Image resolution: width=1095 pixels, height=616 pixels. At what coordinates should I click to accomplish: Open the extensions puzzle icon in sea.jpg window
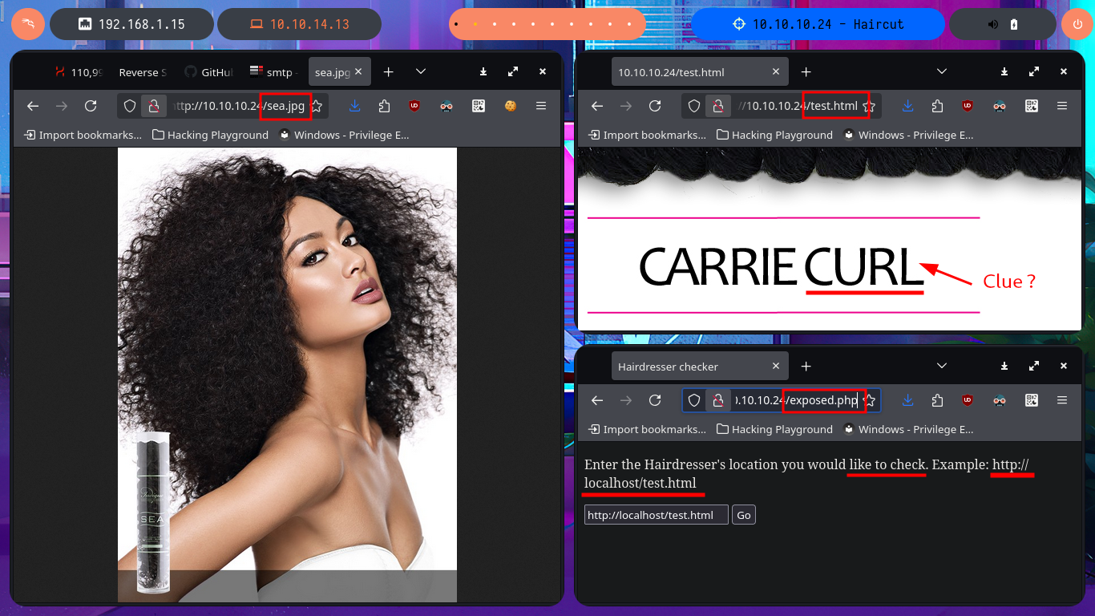[x=384, y=106]
